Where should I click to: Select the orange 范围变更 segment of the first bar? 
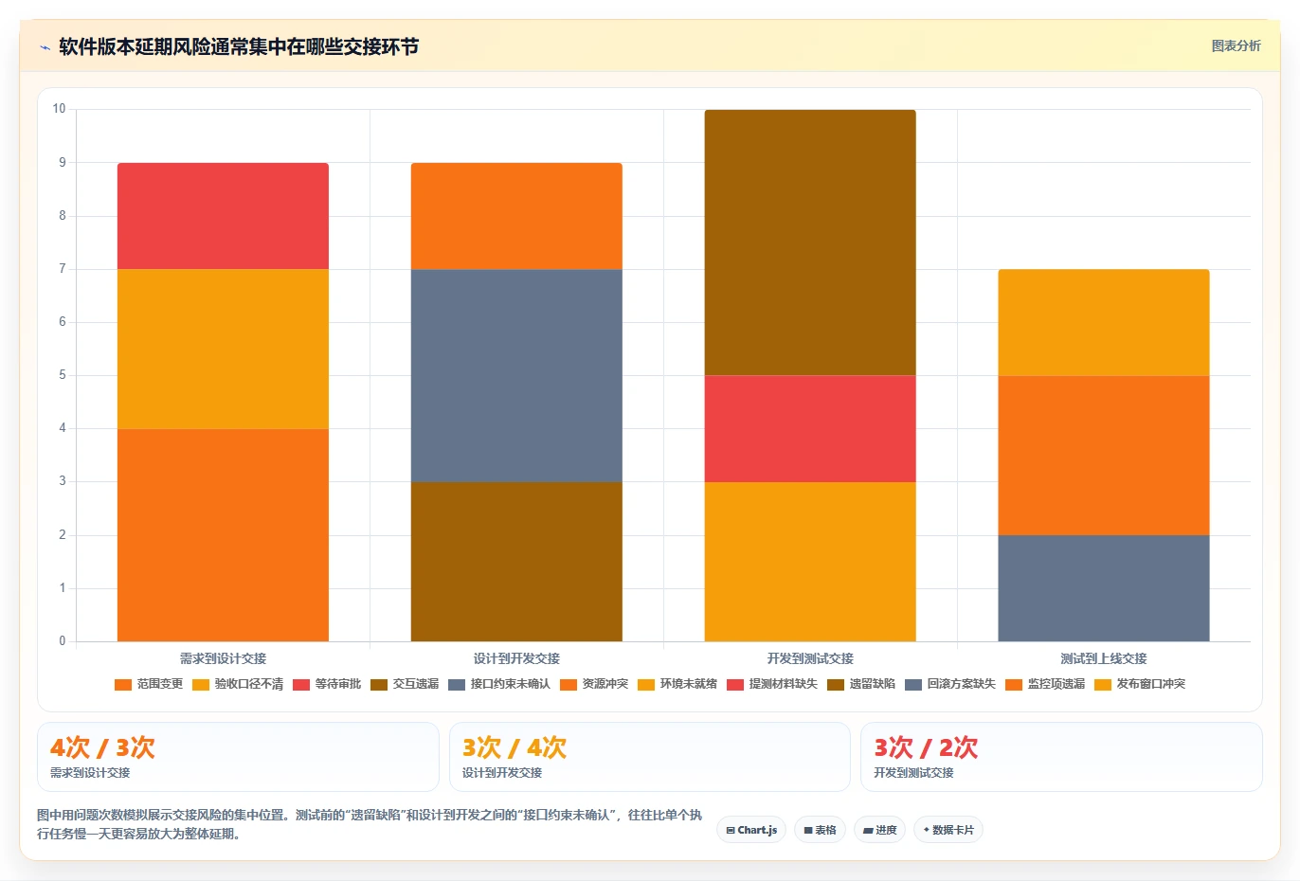click(223, 535)
